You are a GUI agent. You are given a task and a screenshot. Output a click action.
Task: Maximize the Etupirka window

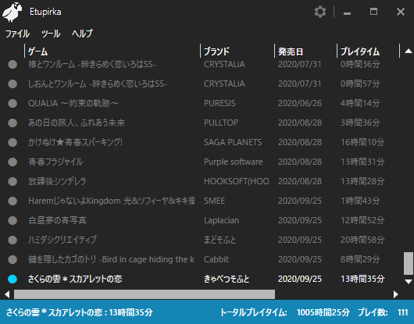click(x=373, y=12)
